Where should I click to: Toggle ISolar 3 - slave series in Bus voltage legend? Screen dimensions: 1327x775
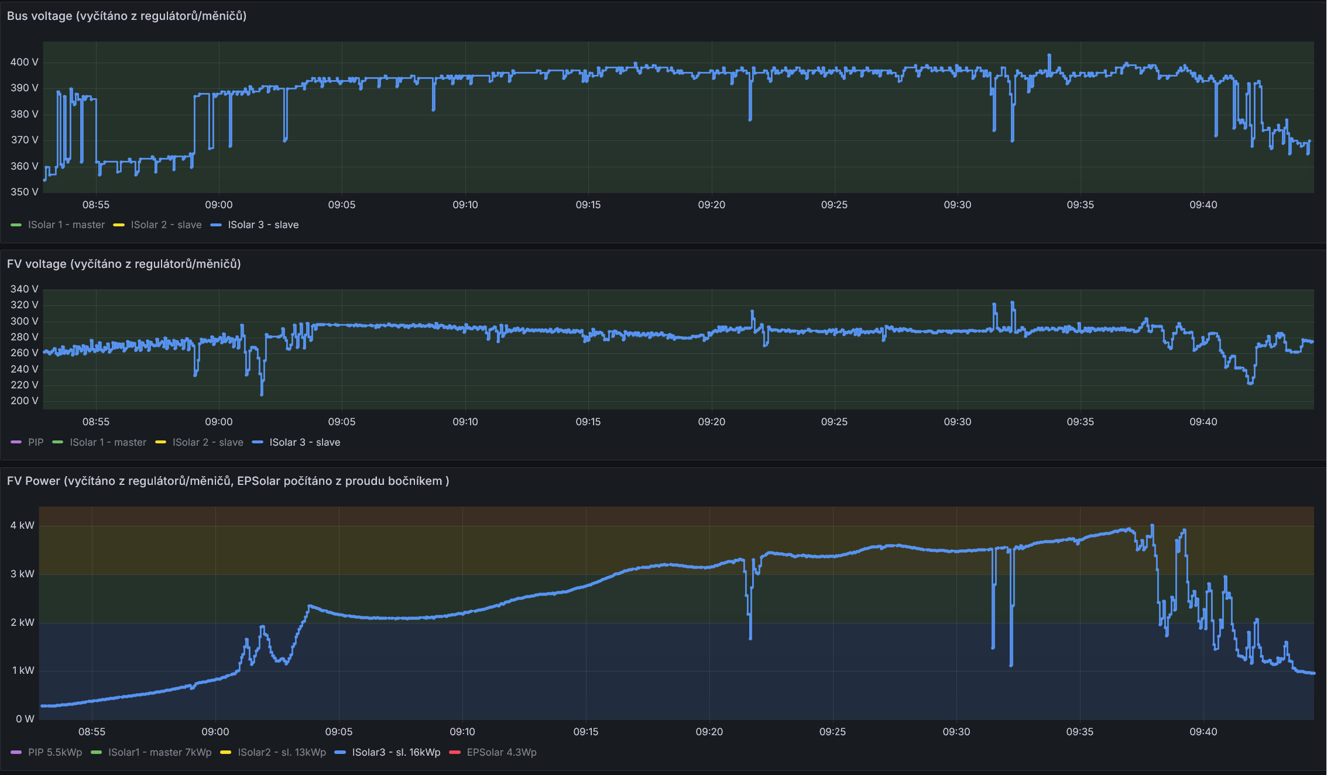[x=263, y=225]
